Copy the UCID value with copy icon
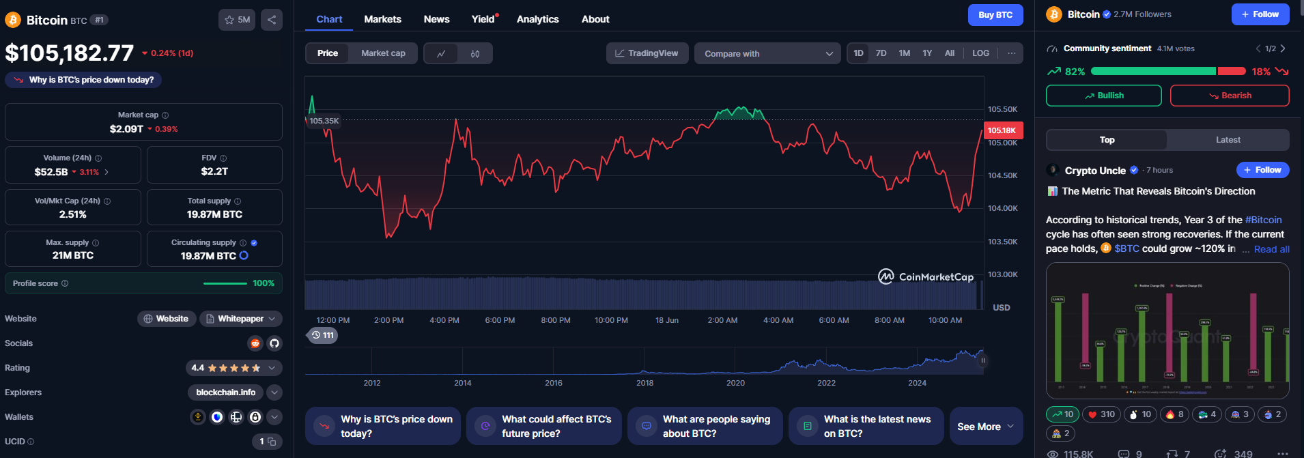 coord(272,442)
